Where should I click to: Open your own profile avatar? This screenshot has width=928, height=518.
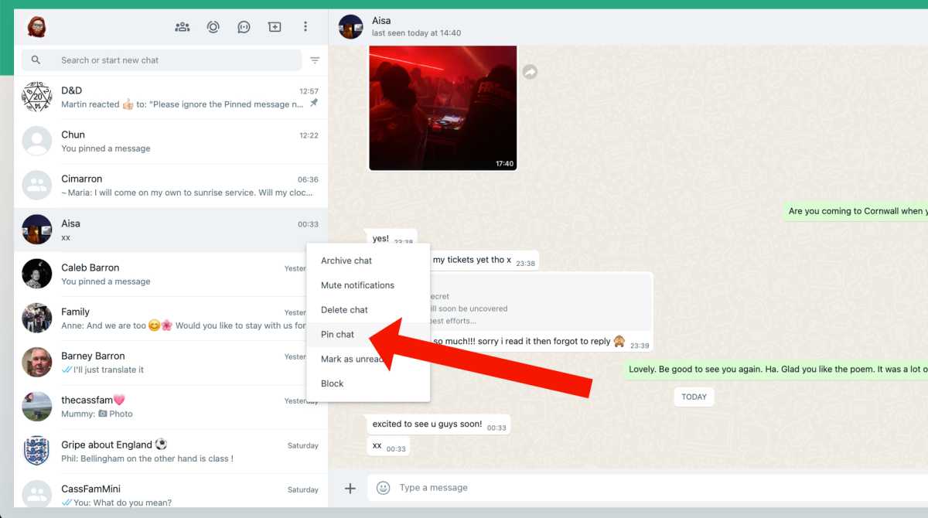tap(36, 27)
